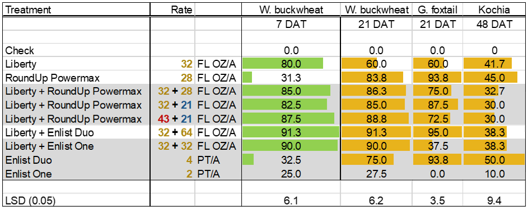
Task: Select the 37.5 G. foxtail cell
Action: pyautogui.click(x=437, y=146)
